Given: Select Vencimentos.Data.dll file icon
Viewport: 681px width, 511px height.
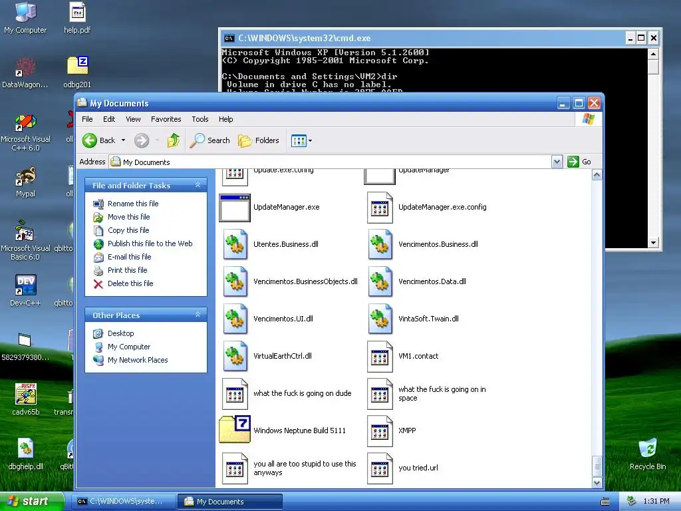Looking at the screenshot, I should 380,282.
